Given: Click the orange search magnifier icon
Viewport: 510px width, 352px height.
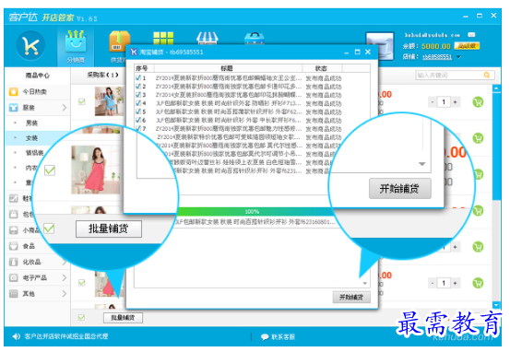Looking at the screenshot, I should coord(487,75).
